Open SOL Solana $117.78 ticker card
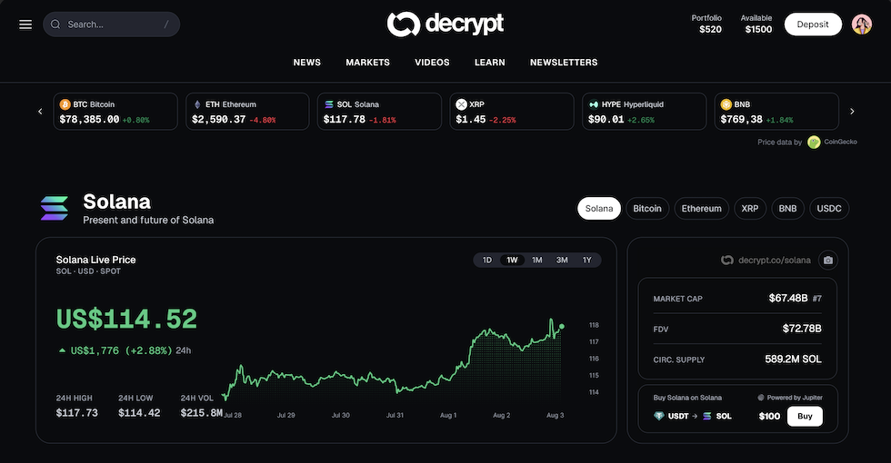Viewport: 891px width, 463px height. [380, 111]
